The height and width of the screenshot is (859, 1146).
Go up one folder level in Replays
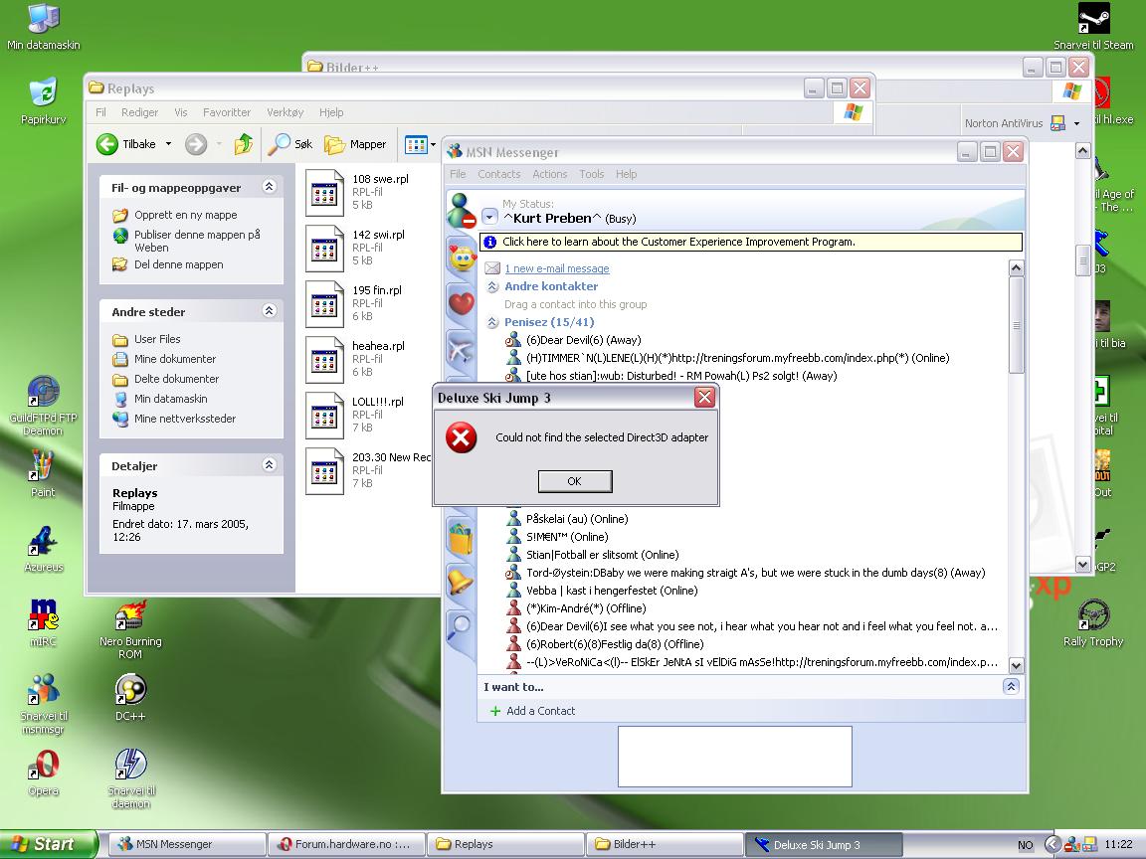[244, 144]
